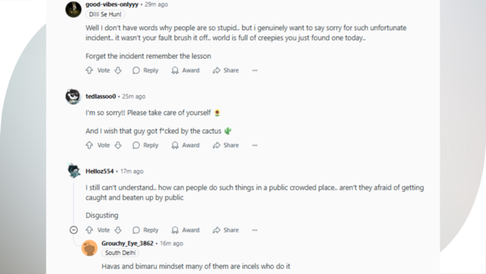
Task: Downvote good-vibes-onlyyy's comment
Action: pos(118,70)
